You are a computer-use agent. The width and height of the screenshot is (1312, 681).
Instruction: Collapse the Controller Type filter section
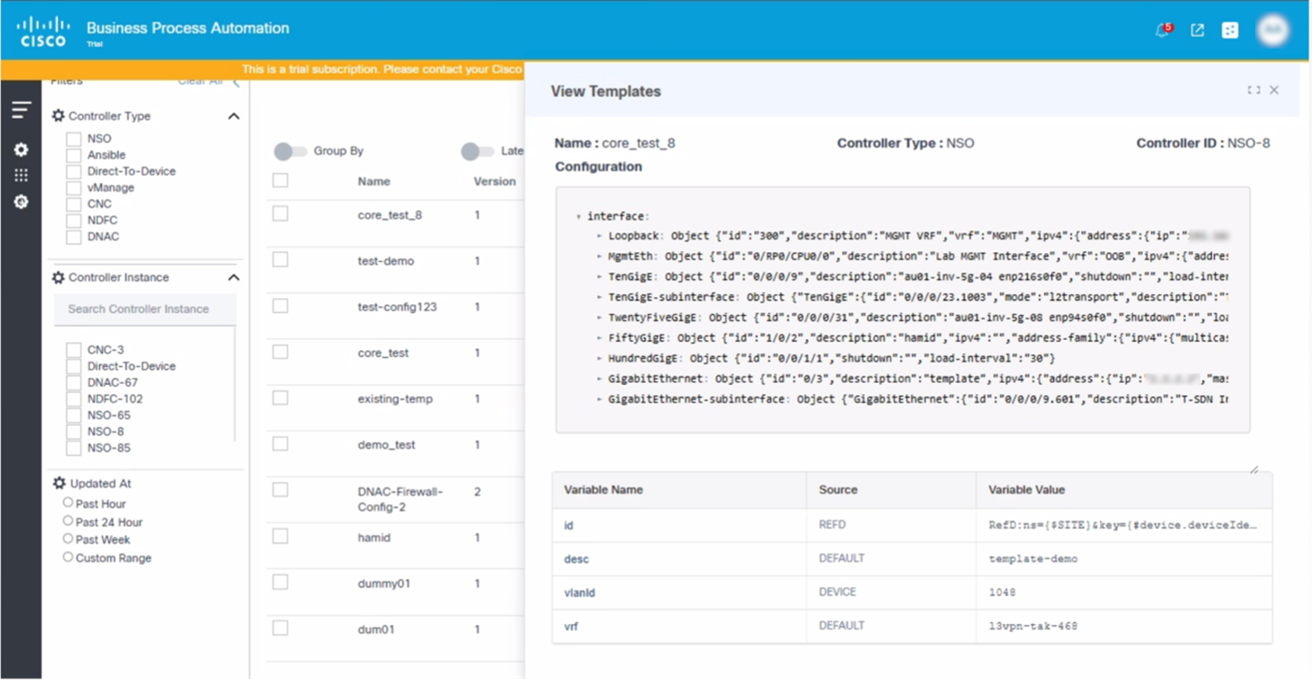pos(234,117)
